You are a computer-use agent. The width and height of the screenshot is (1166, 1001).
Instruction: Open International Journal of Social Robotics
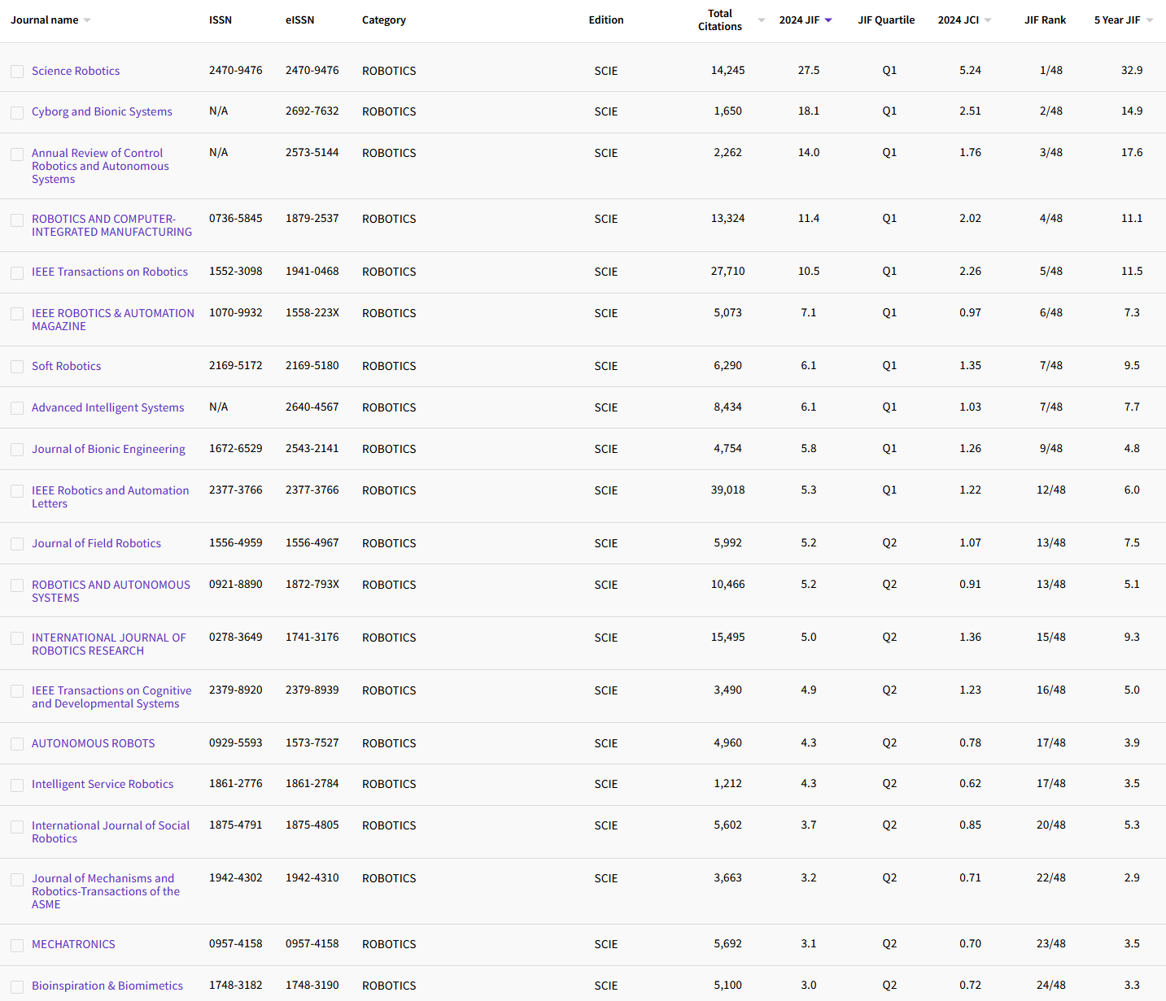pyautogui.click(x=111, y=832)
